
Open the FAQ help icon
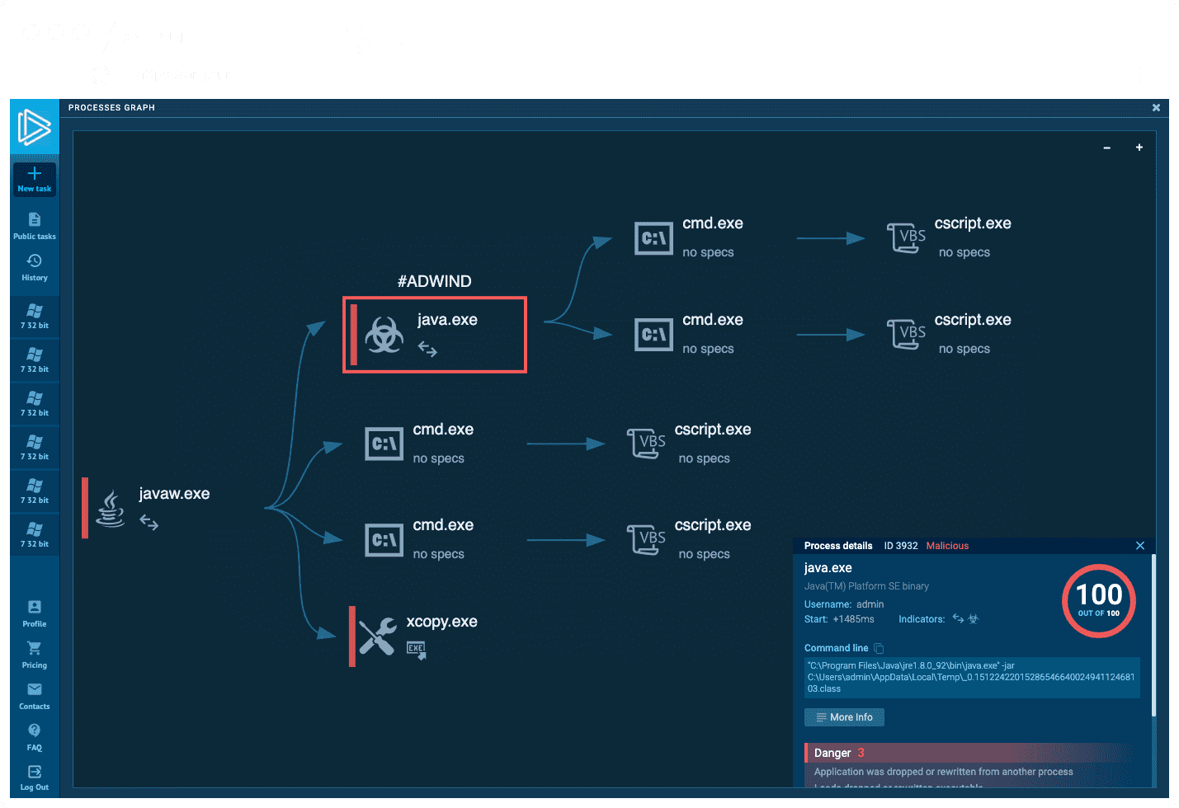(x=35, y=731)
